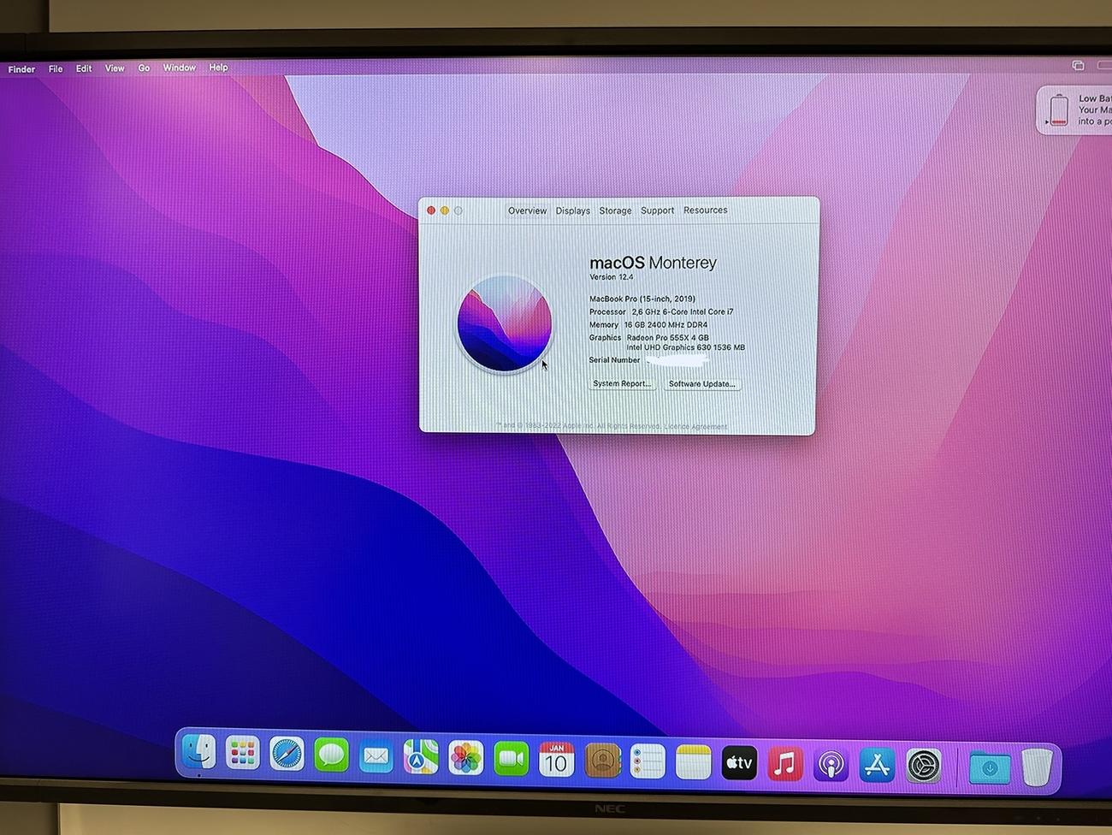Image resolution: width=1112 pixels, height=835 pixels.
Task: Click the 'macOS Monterey' title text
Action: coord(653,263)
